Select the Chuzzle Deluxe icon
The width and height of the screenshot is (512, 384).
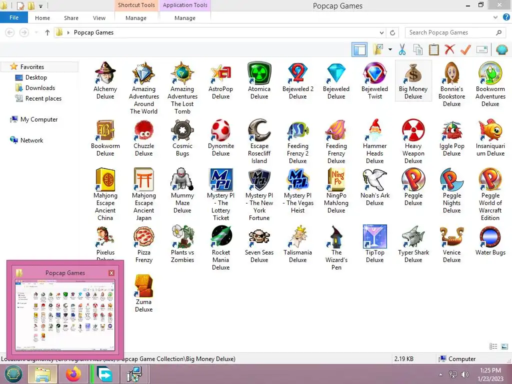(143, 130)
